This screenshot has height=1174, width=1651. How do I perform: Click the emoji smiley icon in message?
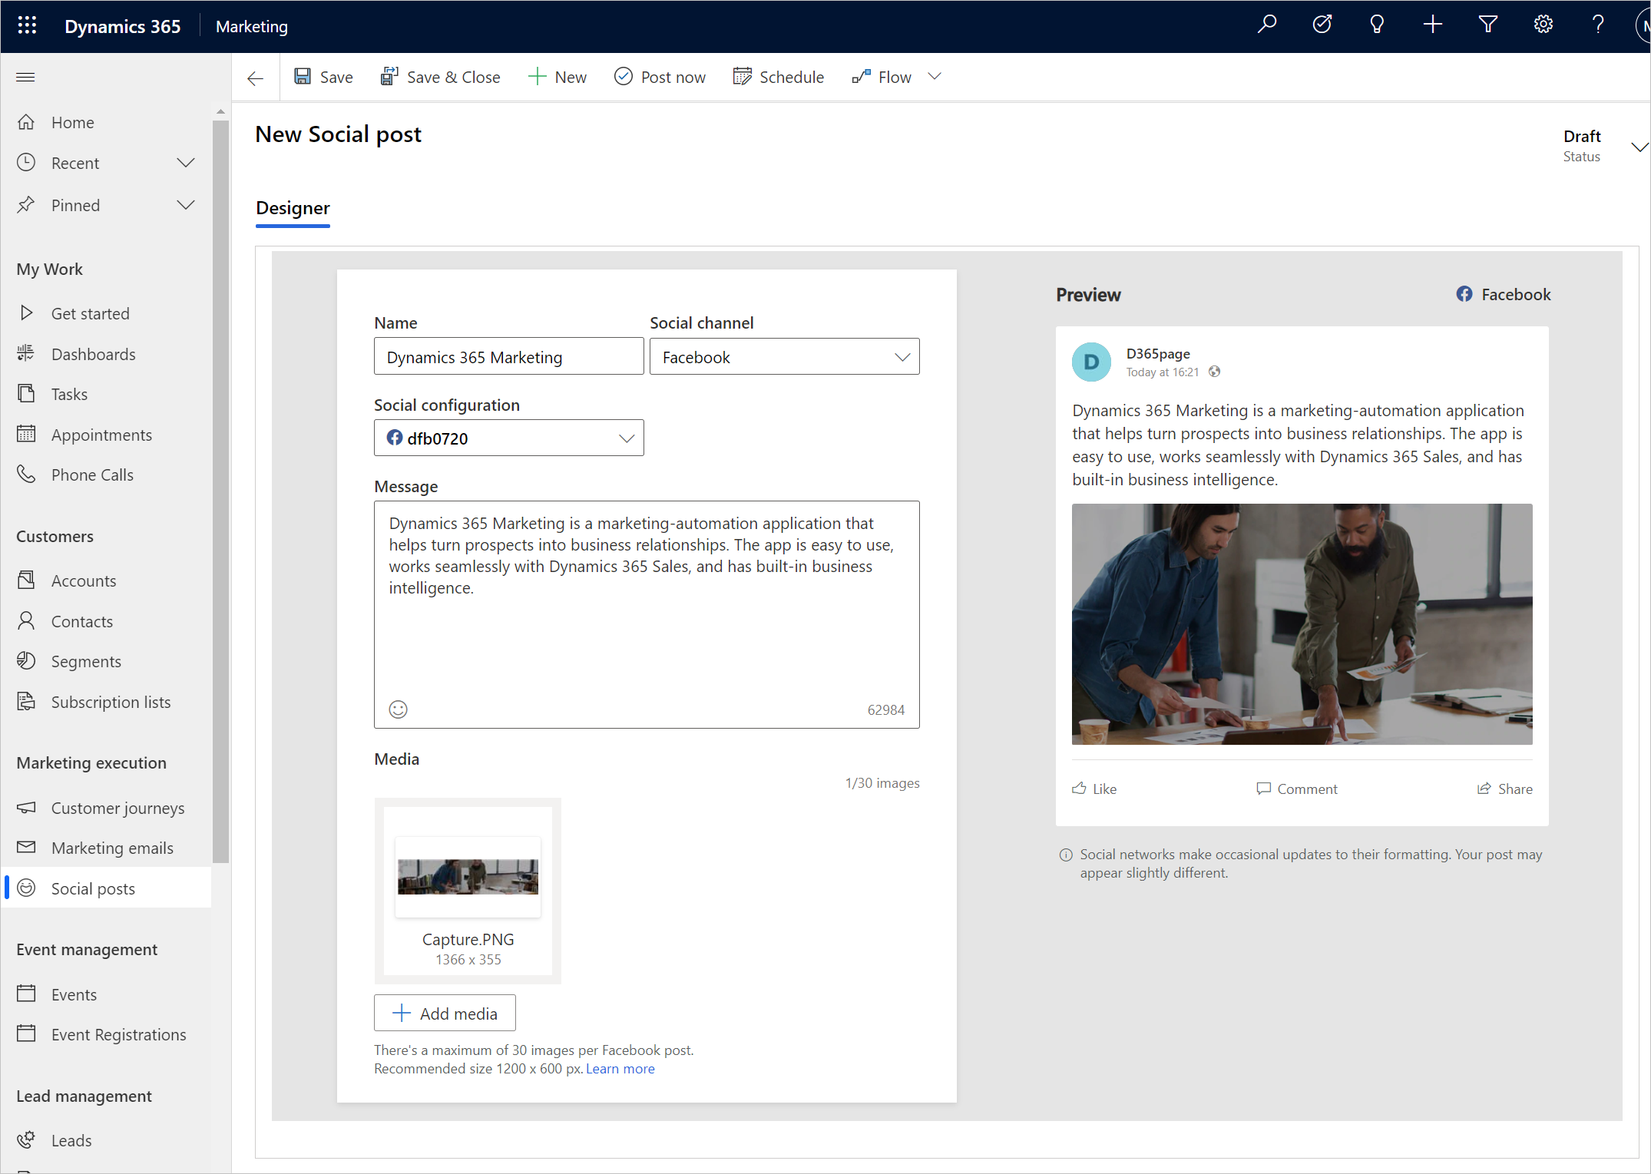coord(399,708)
